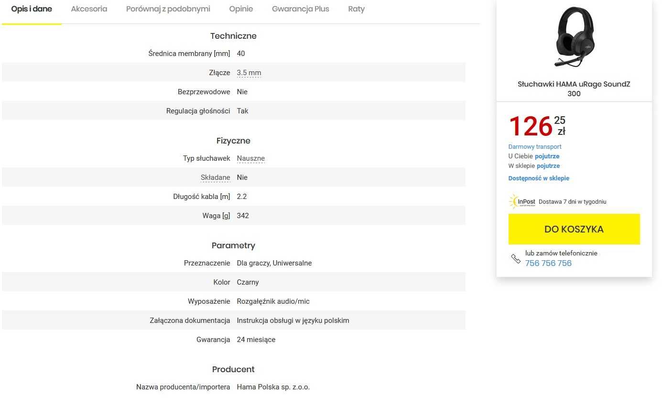Image resolution: width=663 pixels, height=409 pixels.
Task: Click 'Nazwa producenta/importera' label
Action: click(183, 387)
